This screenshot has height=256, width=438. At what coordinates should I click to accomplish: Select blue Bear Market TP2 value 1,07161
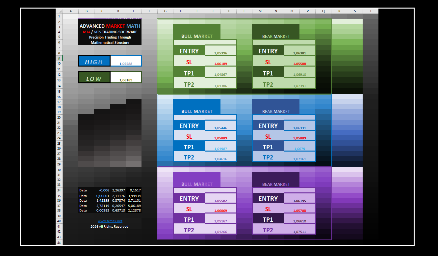pos(299,157)
